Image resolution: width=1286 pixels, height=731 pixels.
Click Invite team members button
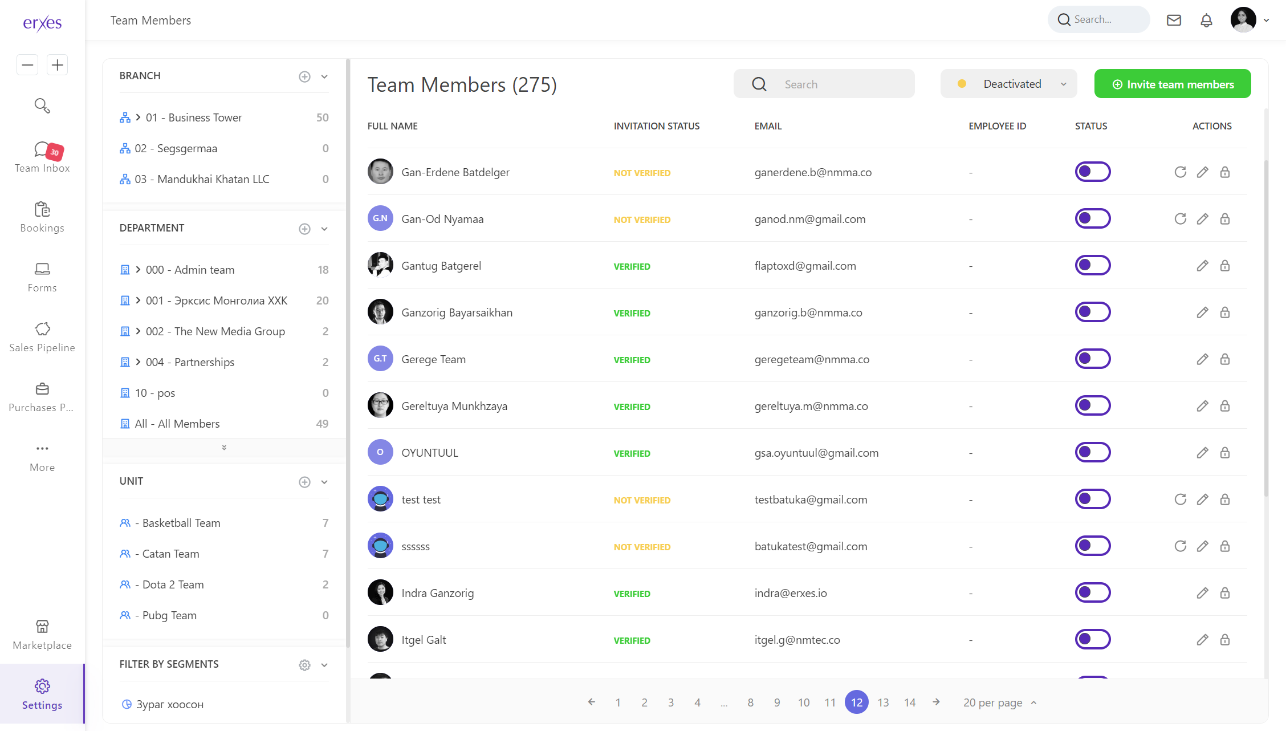[1173, 84]
